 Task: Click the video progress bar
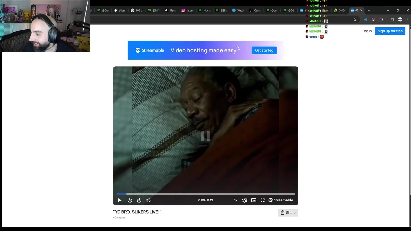pyautogui.click(x=205, y=194)
